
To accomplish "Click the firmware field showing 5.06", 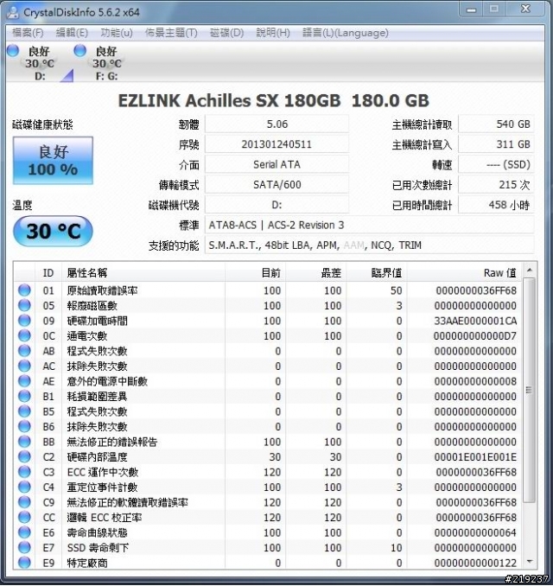I will [x=276, y=124].
